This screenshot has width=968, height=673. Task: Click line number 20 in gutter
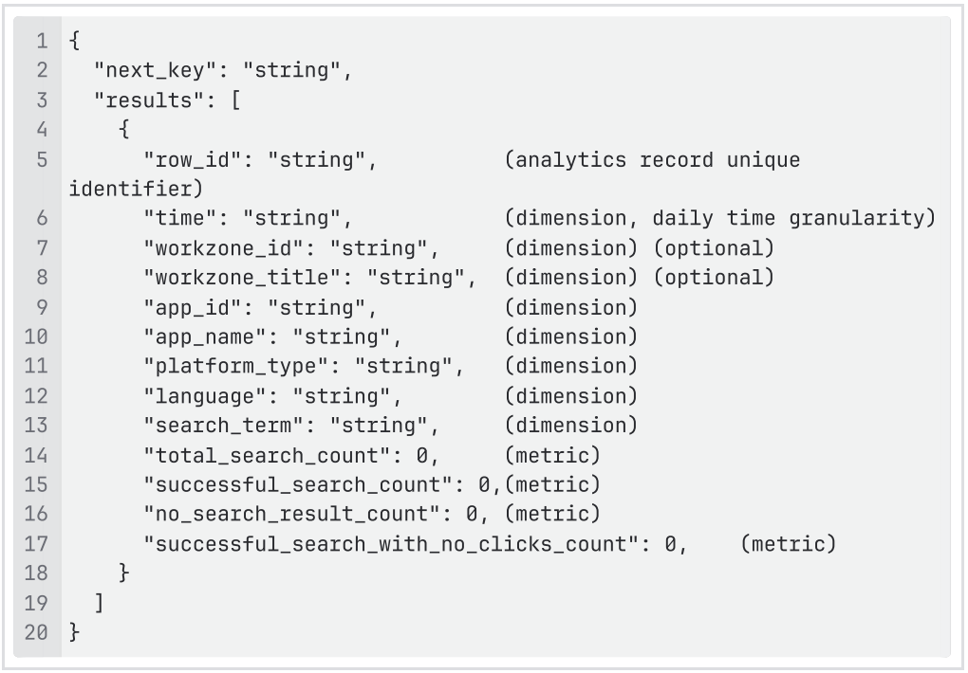click(35, 632)
